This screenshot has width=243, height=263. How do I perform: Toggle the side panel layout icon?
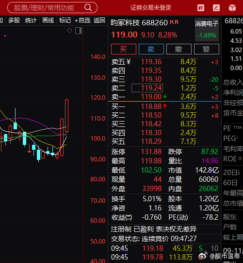click(x=79, y=31)
